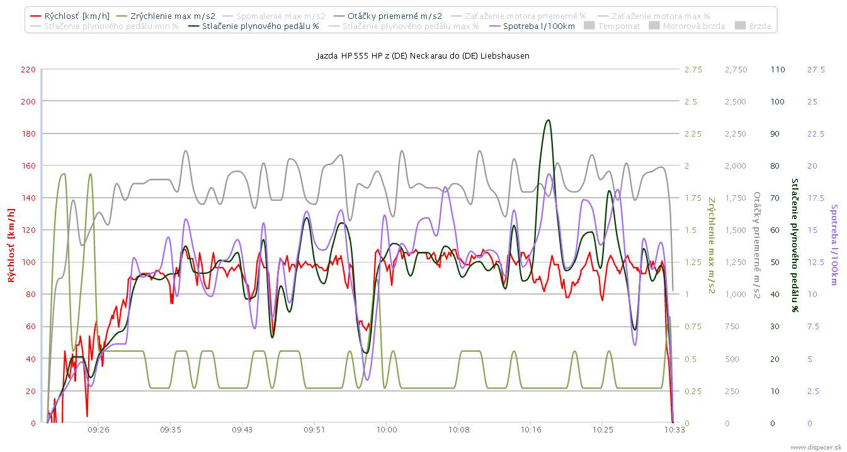
Task: Select the 10:25 time axis label
Action: [x=603, y=430]
